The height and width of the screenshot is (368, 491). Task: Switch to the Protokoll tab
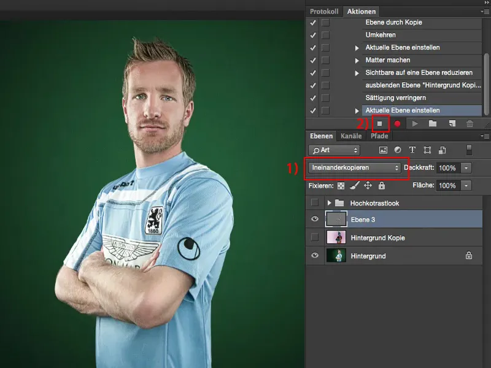324,12
